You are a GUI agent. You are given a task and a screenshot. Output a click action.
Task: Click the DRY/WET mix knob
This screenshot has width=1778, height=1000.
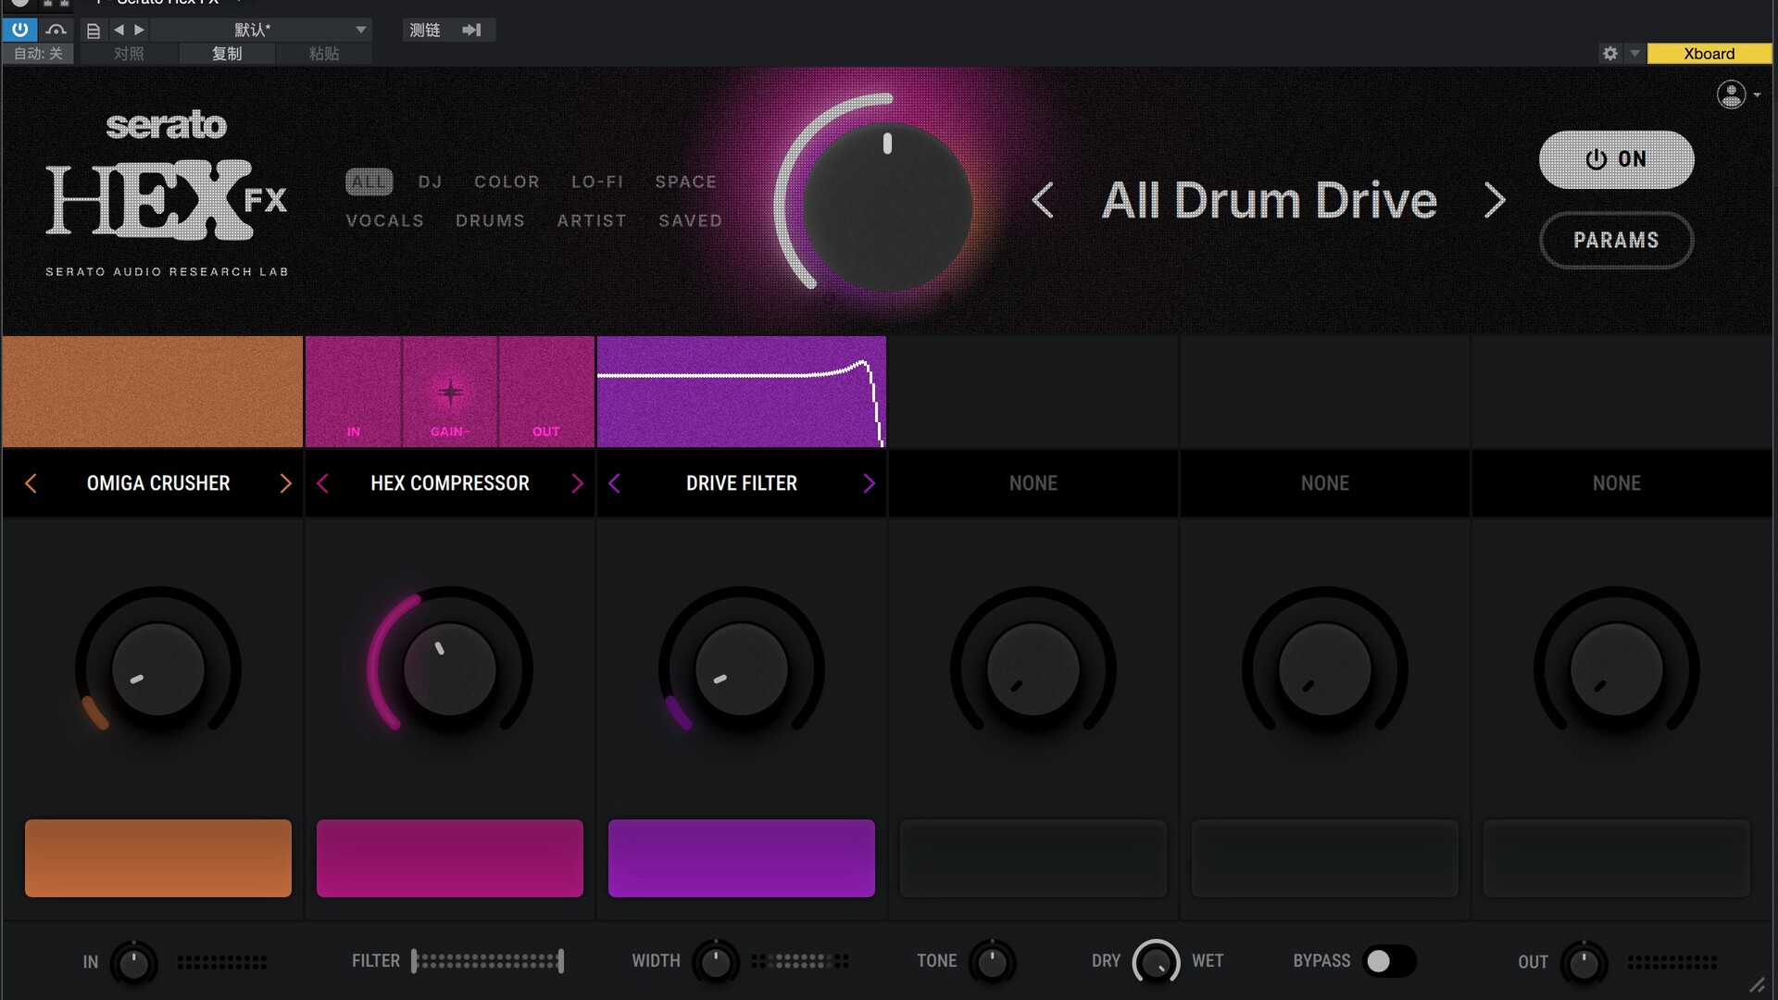click(x=1156, y=963)
